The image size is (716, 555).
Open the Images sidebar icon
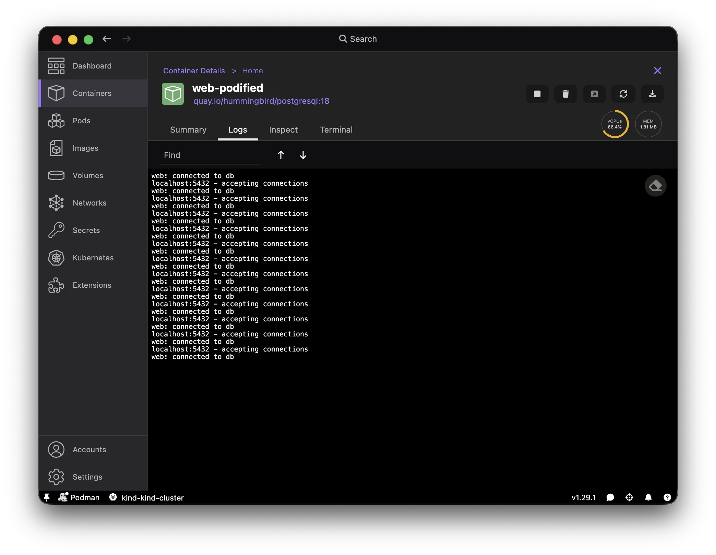[x=56, y=148]
